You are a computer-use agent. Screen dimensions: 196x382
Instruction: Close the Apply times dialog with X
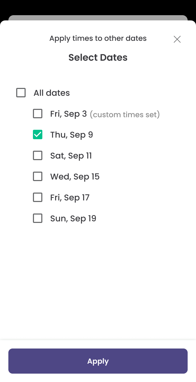(x=177, y=39)
